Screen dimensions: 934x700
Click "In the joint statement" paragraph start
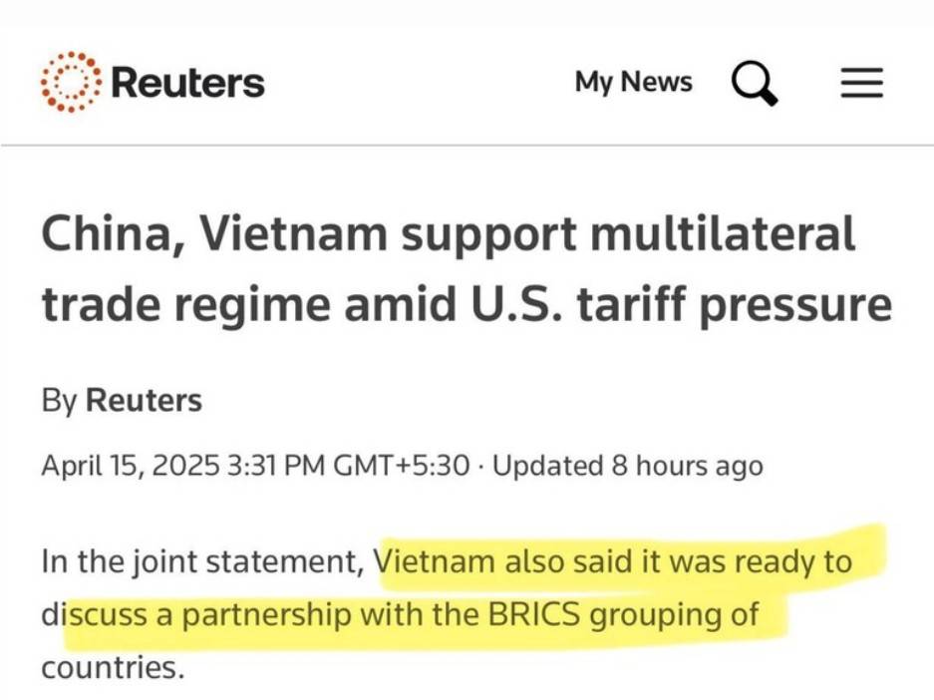pos(202,561)
